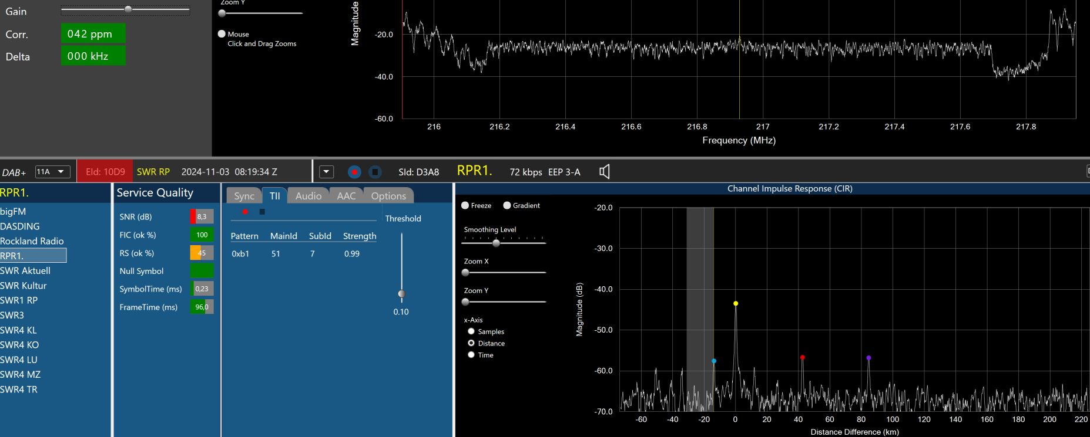Select the purple marker in CIR plot
Image resolution: width=1090 pixels, height=437 pixels.
(868, 358)
